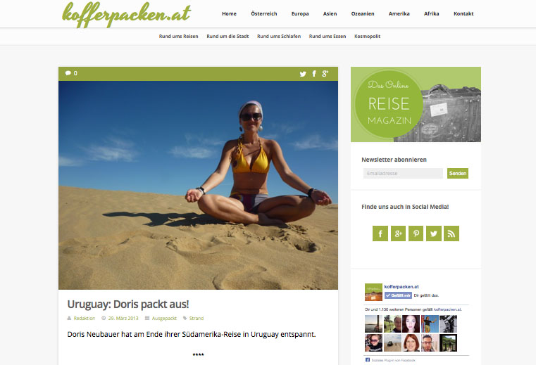
Task: Toggle the Facebook 'Gefällt mir' like button
Action: click(x=398, y=295)
